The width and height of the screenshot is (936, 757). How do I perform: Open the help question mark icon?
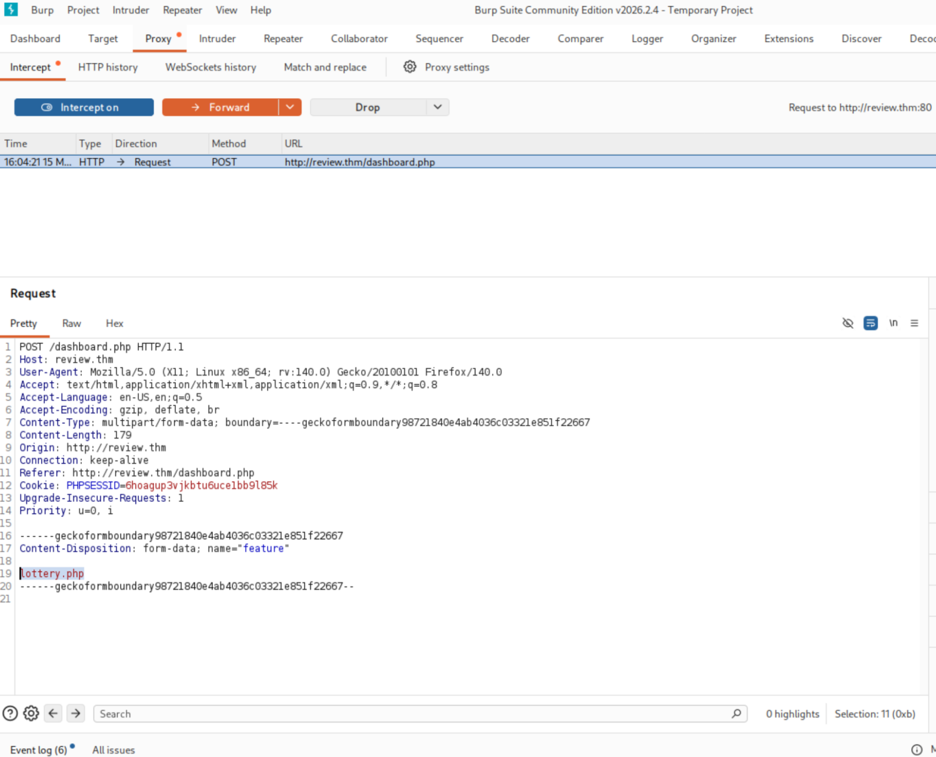pyautogui.click(x=10, y=714)
